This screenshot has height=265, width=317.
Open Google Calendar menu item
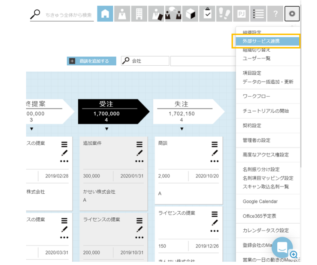point(260,201)
